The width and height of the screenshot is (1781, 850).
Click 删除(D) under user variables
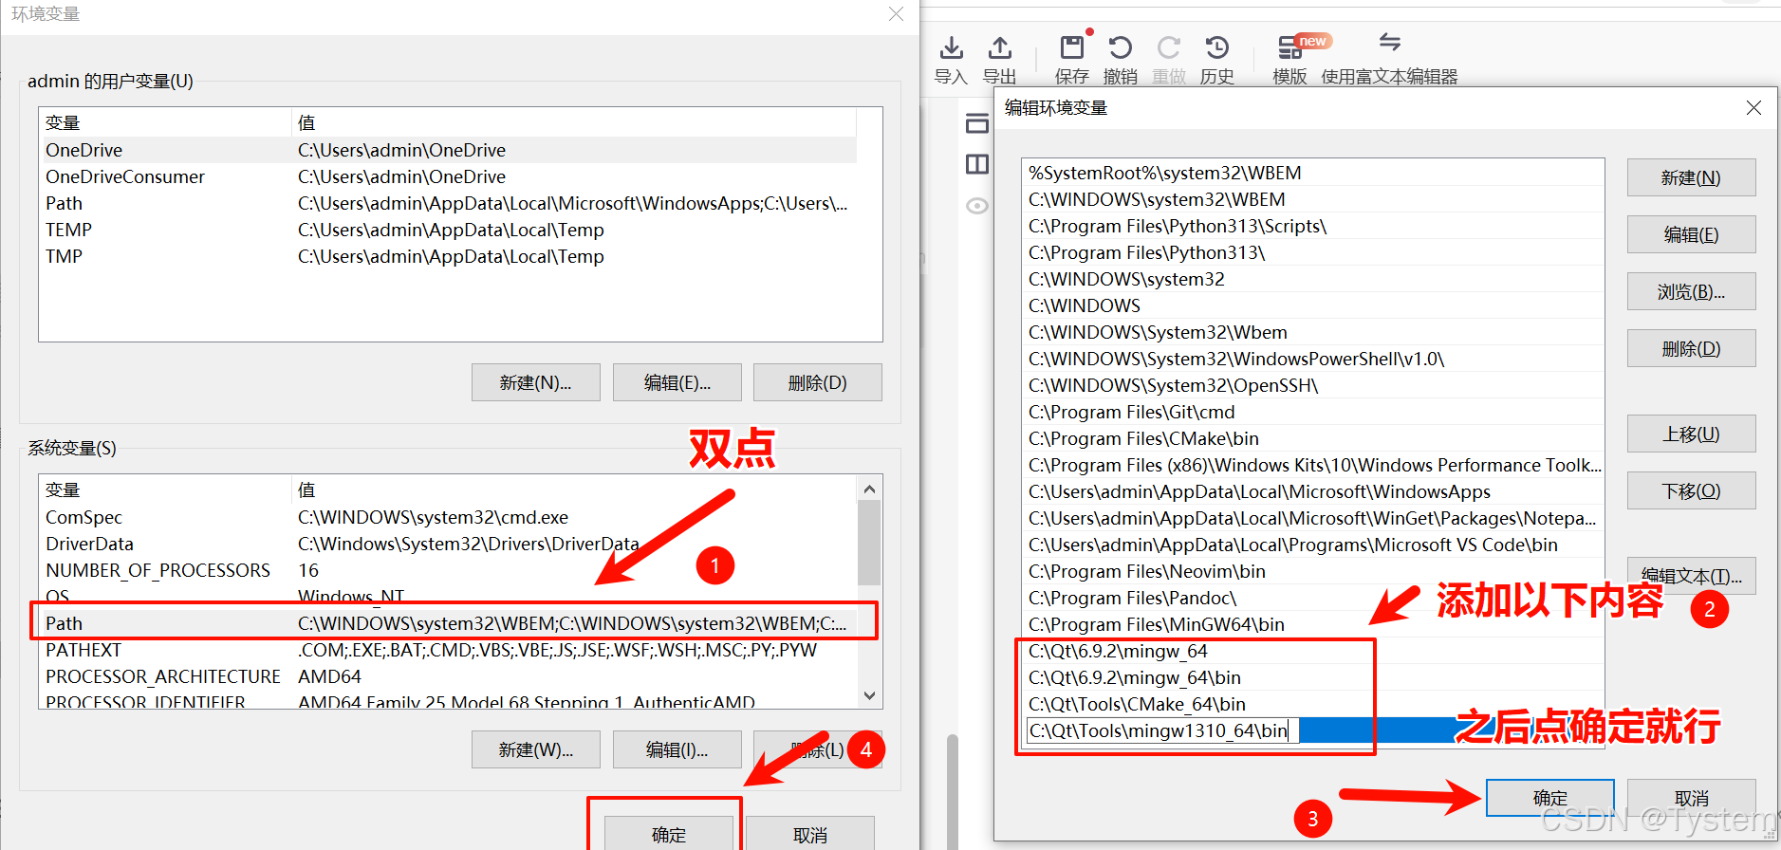tap(817, 382)
